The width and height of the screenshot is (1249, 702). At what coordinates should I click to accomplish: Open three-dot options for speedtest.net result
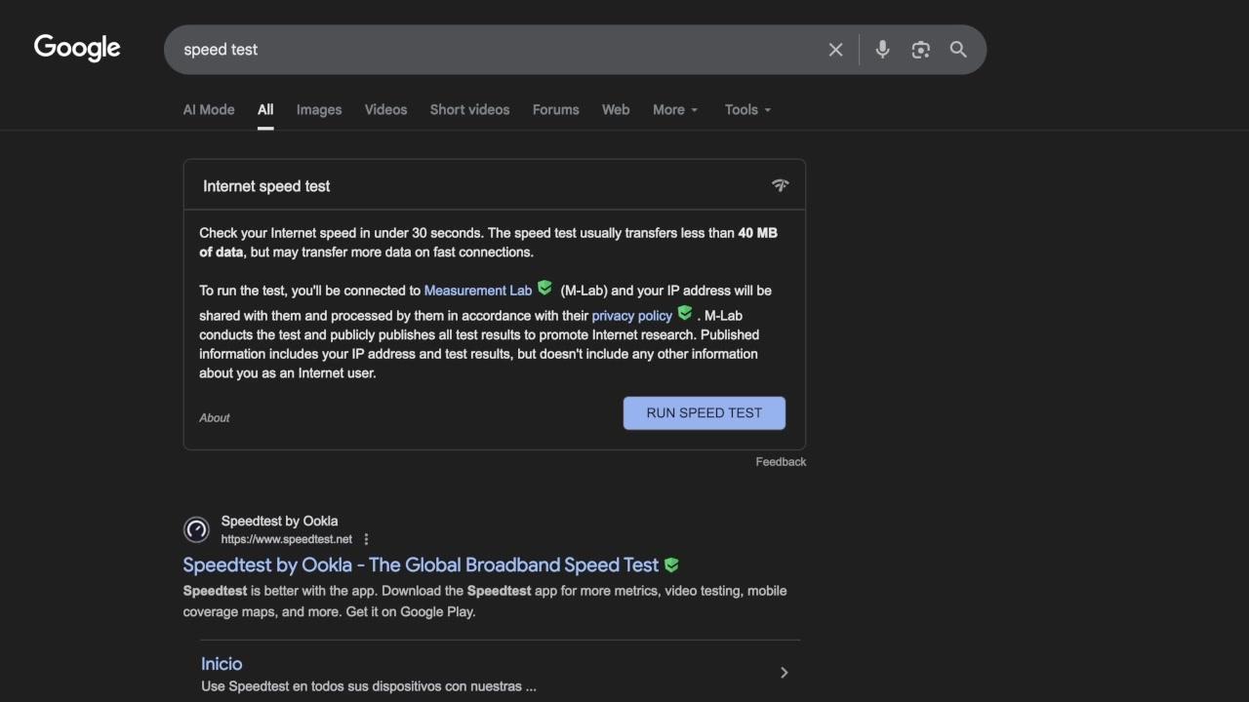(366, 539)
